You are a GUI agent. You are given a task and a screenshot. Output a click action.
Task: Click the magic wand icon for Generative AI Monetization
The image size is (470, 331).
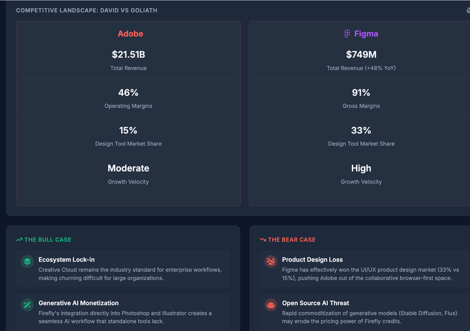click(x=27, y=305)
